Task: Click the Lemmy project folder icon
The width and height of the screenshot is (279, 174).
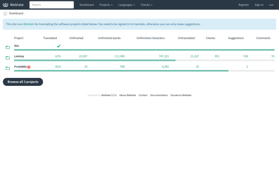Action: pos(7,58)
